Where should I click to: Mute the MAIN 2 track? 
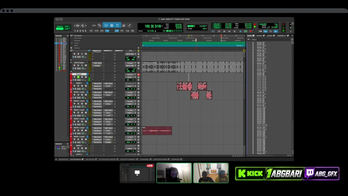[x=86, y=148]
